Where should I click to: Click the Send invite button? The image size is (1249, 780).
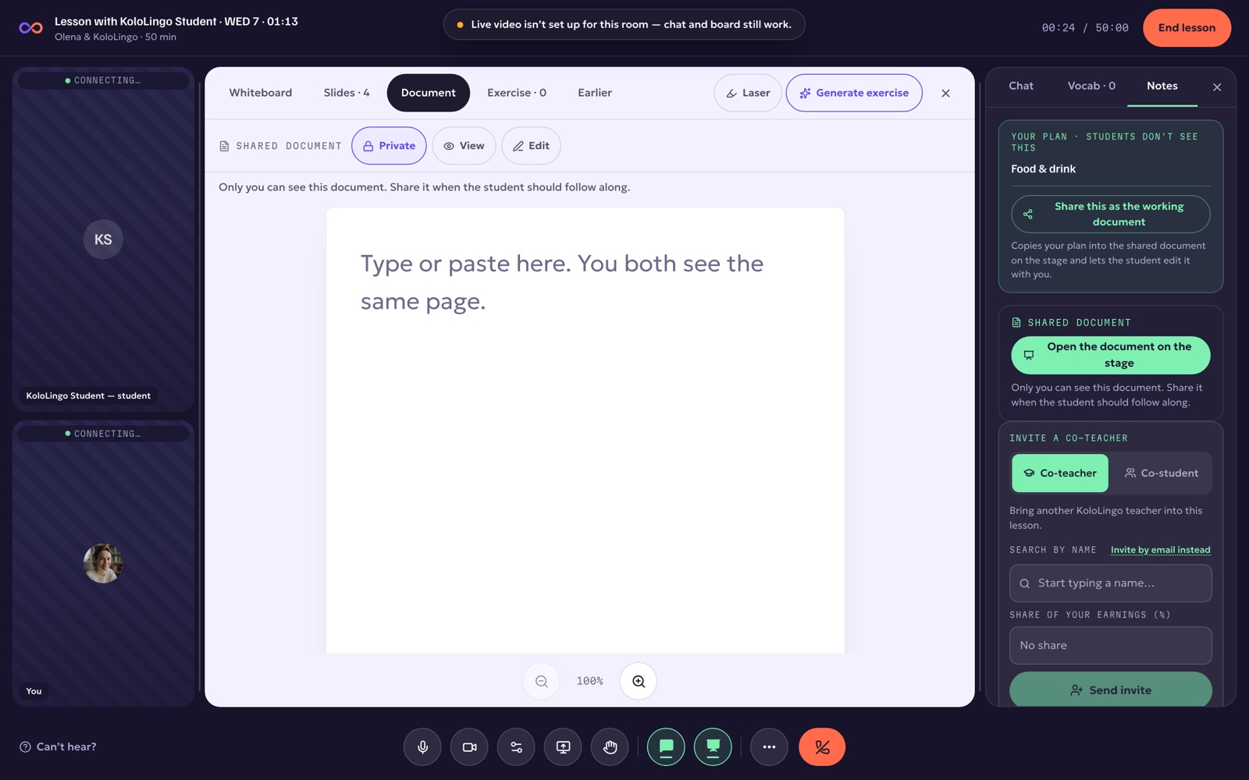pyautogui.click(x=1111, y=690)
